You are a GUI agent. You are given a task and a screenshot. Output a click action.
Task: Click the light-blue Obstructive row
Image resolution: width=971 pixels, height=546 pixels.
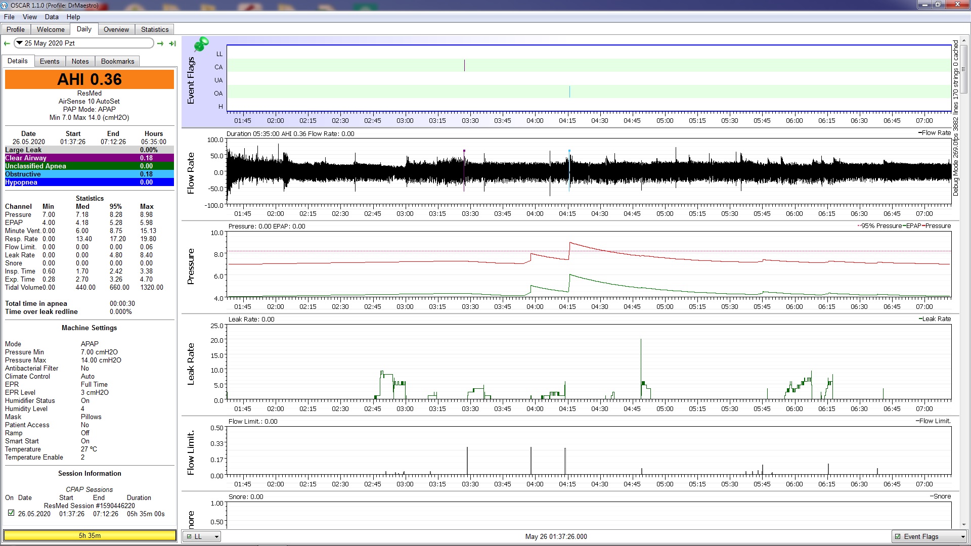[90, 174]
